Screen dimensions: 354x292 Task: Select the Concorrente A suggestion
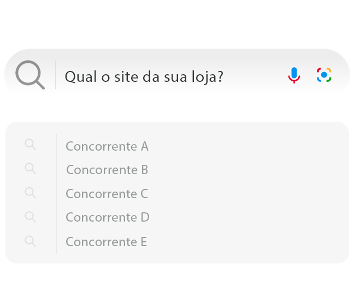[x=107, y=146]
